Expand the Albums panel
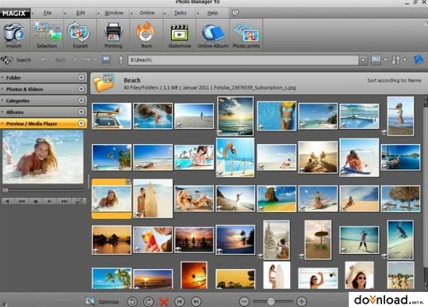The height and width of the screenshot is (307, 428). 81,112
